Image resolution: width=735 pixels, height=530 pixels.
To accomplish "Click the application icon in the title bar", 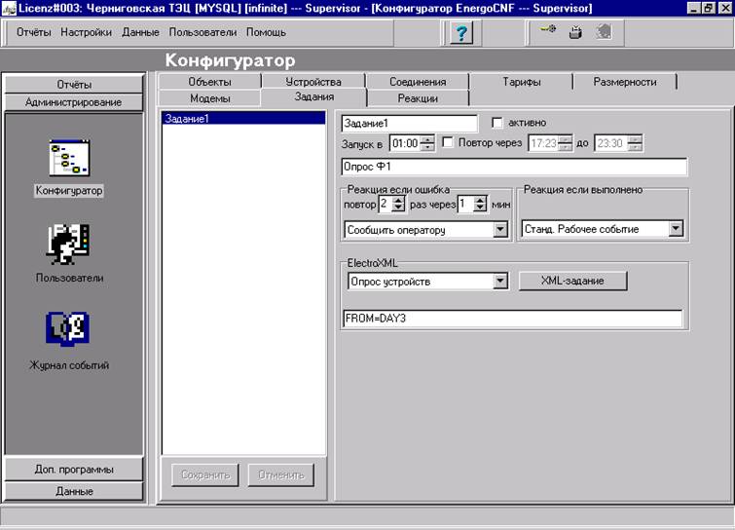I will pyautogui.click(x=9, y=8).
